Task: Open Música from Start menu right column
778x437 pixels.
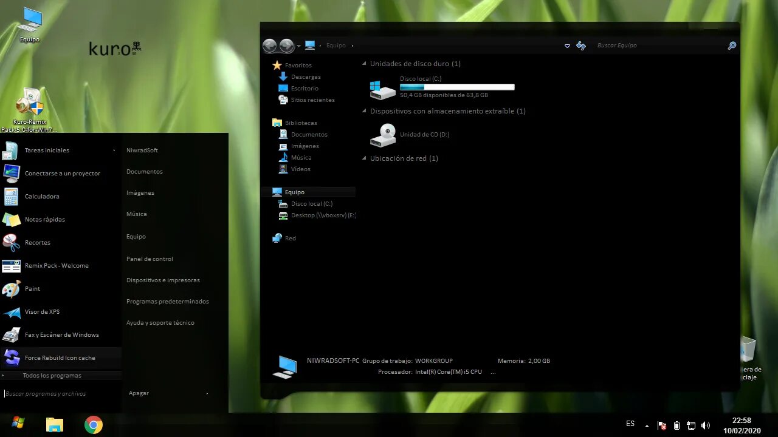Action: [137, 214]
